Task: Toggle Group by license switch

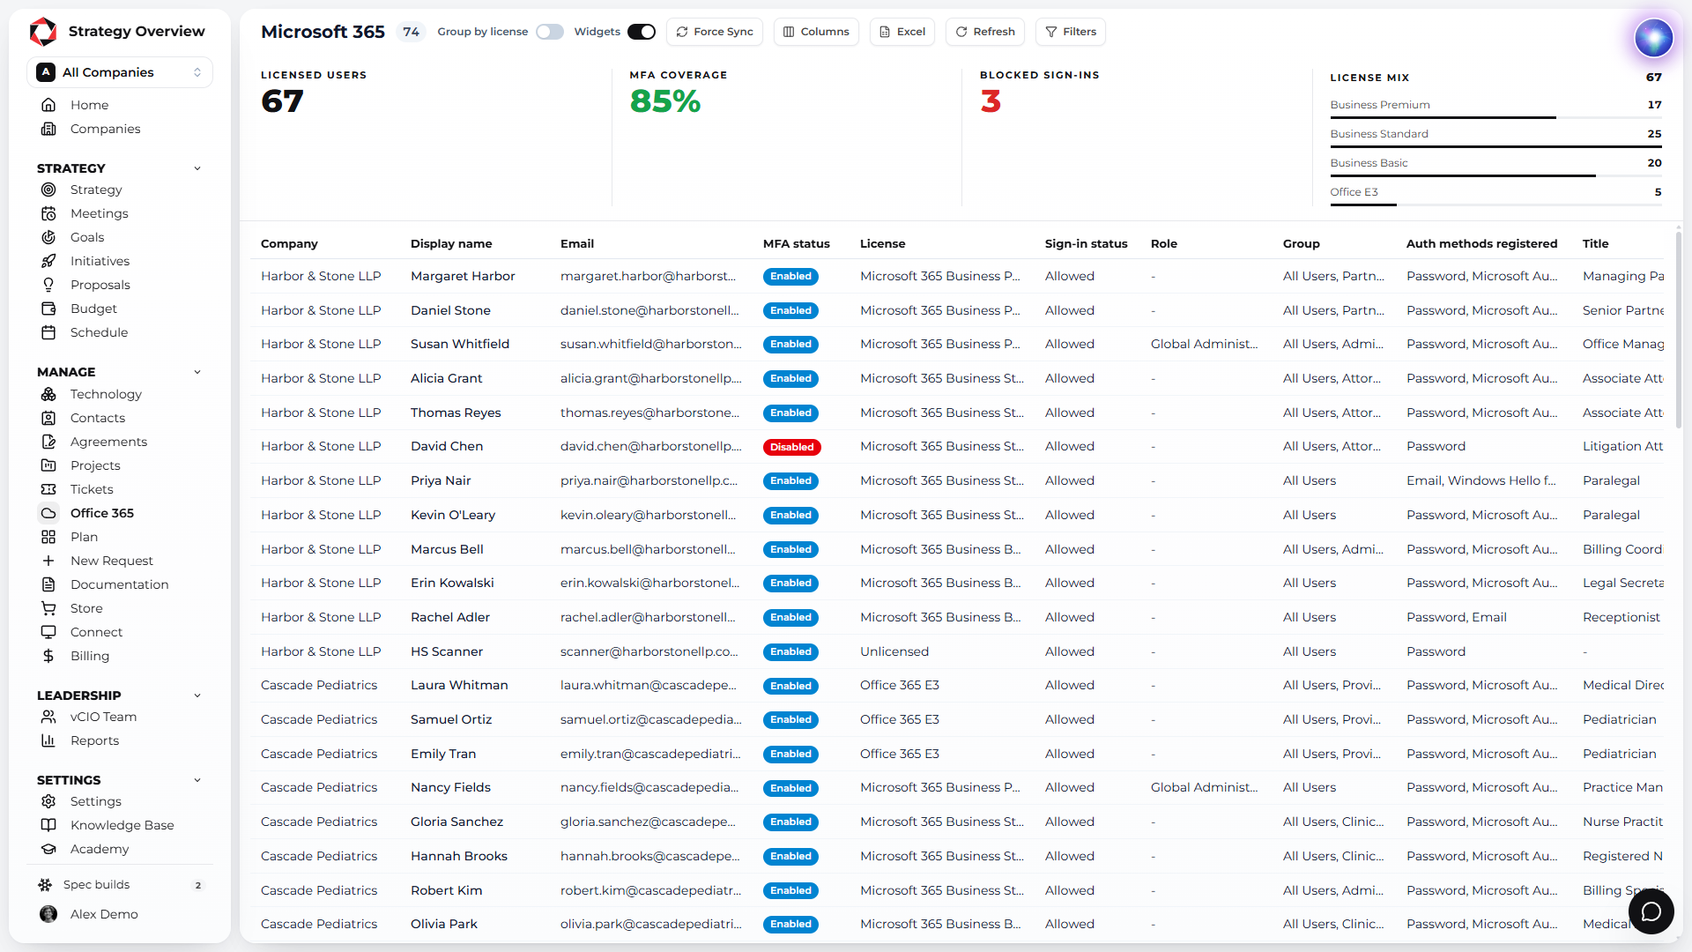Action: [550, 32]
